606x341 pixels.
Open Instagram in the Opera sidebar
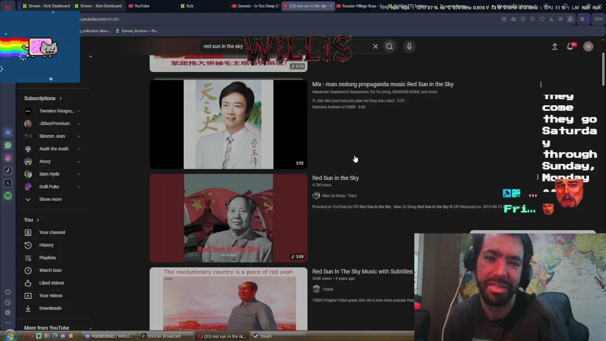8,158
